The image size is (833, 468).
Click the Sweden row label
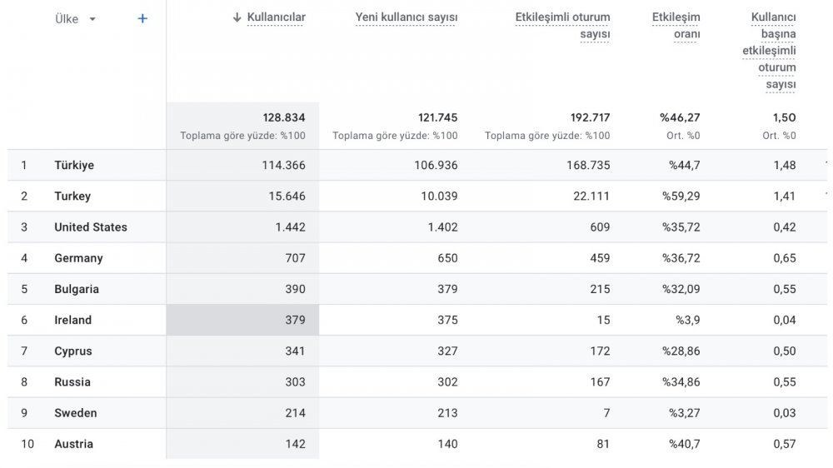click(76, 413)
